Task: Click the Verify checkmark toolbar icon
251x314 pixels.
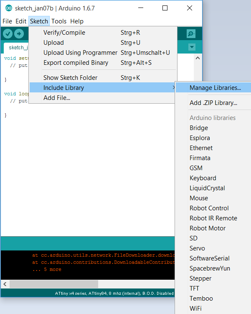Action: pyautogui.click(x=8, y=34)
